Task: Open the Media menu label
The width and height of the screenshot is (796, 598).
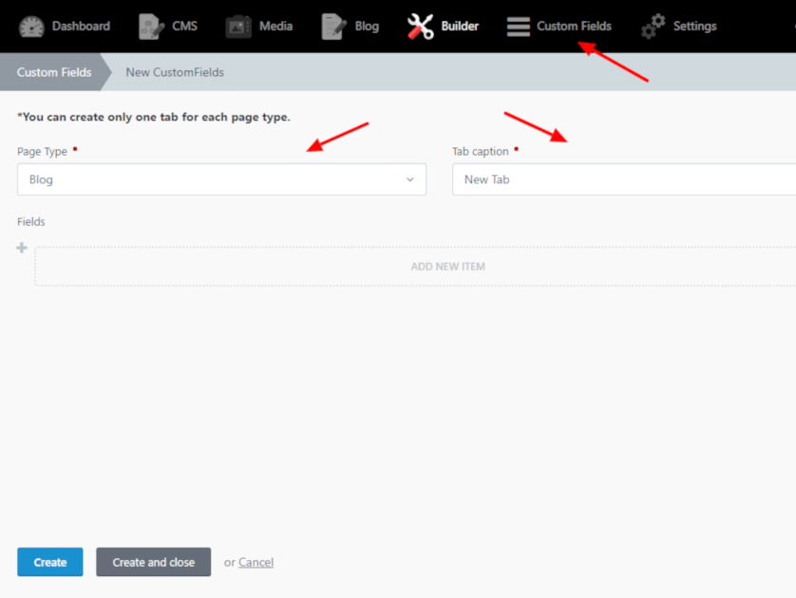Action: tap(276, 26)
